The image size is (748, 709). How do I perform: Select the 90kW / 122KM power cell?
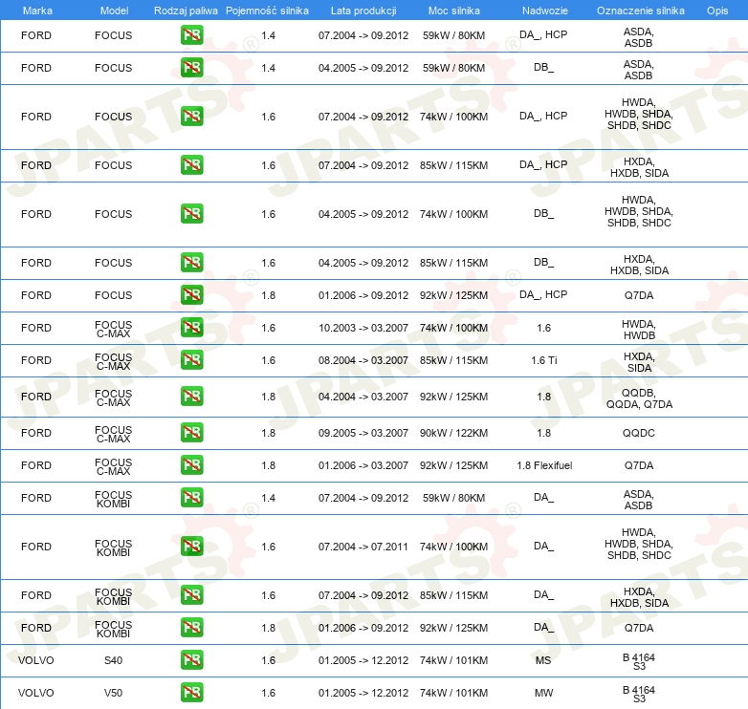coord(453,433)
